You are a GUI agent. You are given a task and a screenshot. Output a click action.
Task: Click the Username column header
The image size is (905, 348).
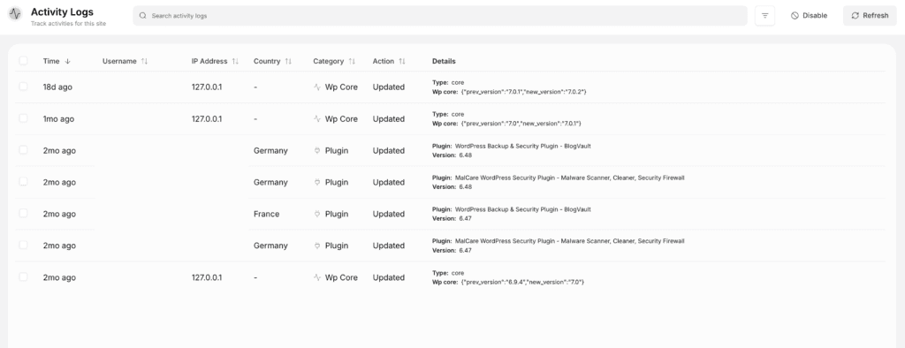(119, 61)
